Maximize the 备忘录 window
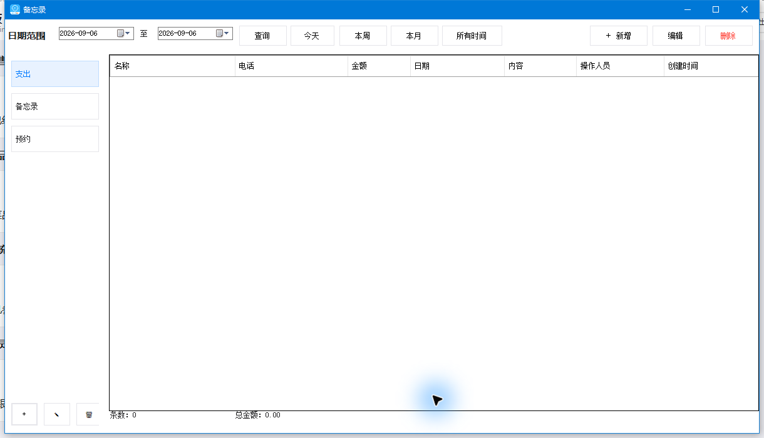 click(x=716, y=9)
